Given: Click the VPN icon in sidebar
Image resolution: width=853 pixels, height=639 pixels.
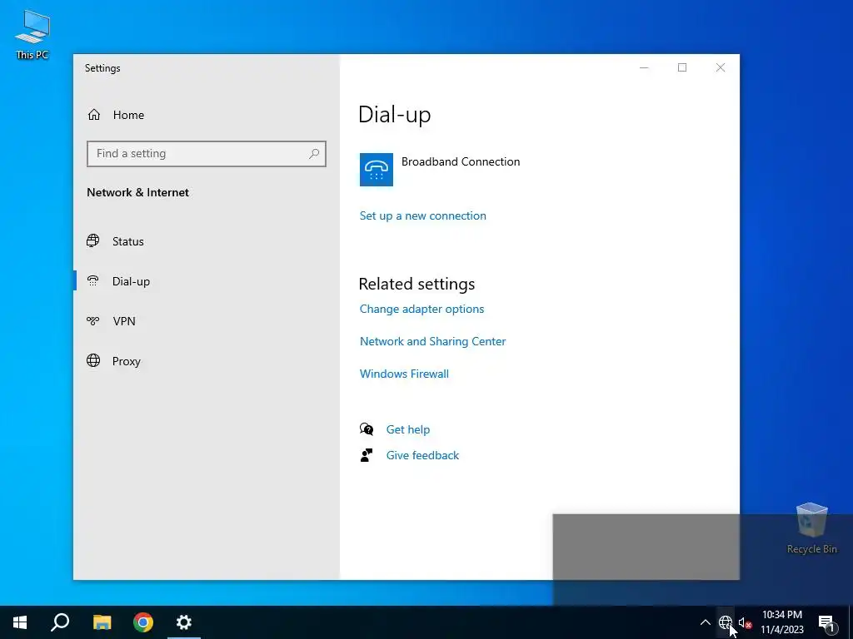Looking at the screenshot, I should tap(93, 320).
